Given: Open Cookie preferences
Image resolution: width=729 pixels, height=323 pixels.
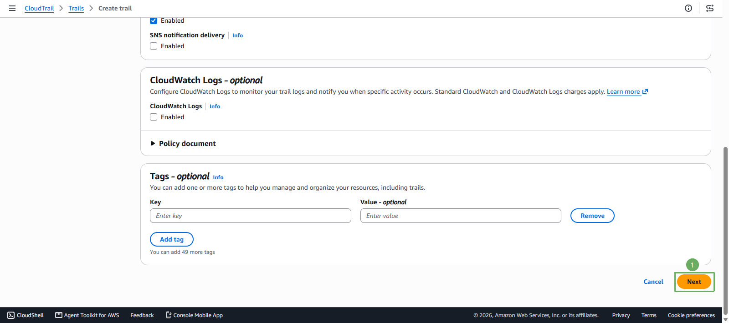Looking at the screenshot, I should [x=691, y=315].
